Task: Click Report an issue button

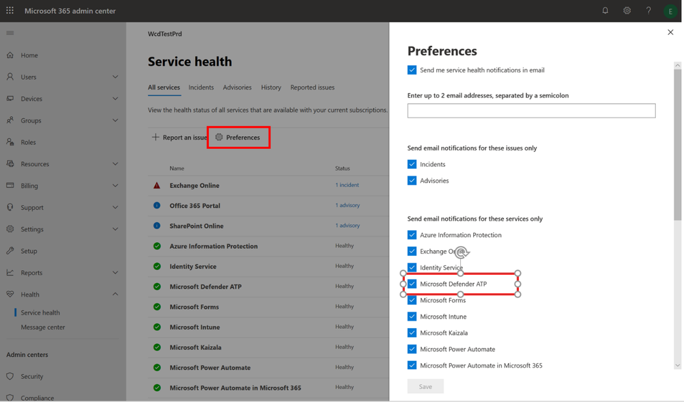Action: tap(179, 137)
